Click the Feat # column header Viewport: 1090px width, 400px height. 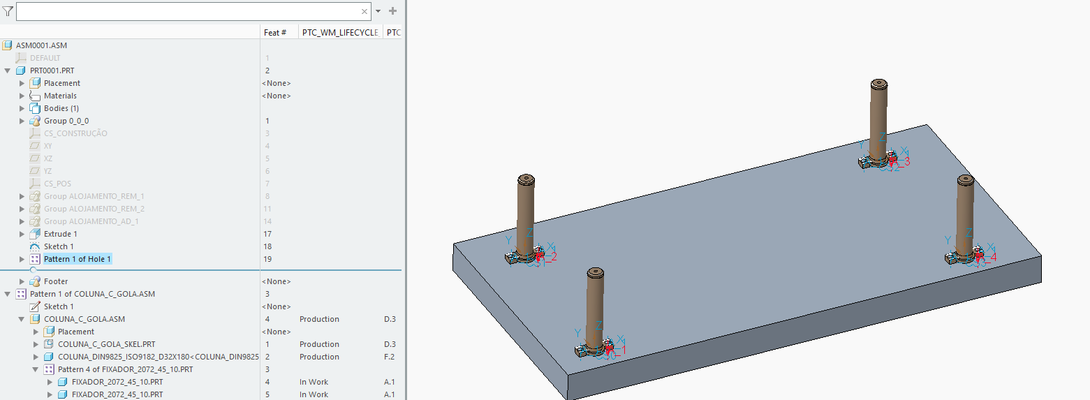click(x=275, y=32)
